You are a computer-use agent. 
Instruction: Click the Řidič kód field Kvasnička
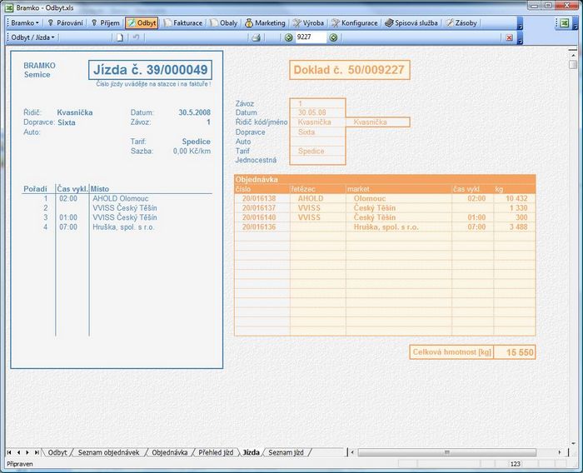[x=317, y=122]
